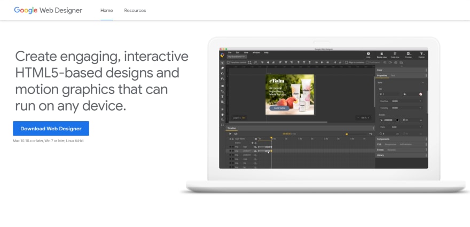This screenshot has width=470, height=227.
Task: Open the Help menu in menu bar
Action: click(266, 52)
